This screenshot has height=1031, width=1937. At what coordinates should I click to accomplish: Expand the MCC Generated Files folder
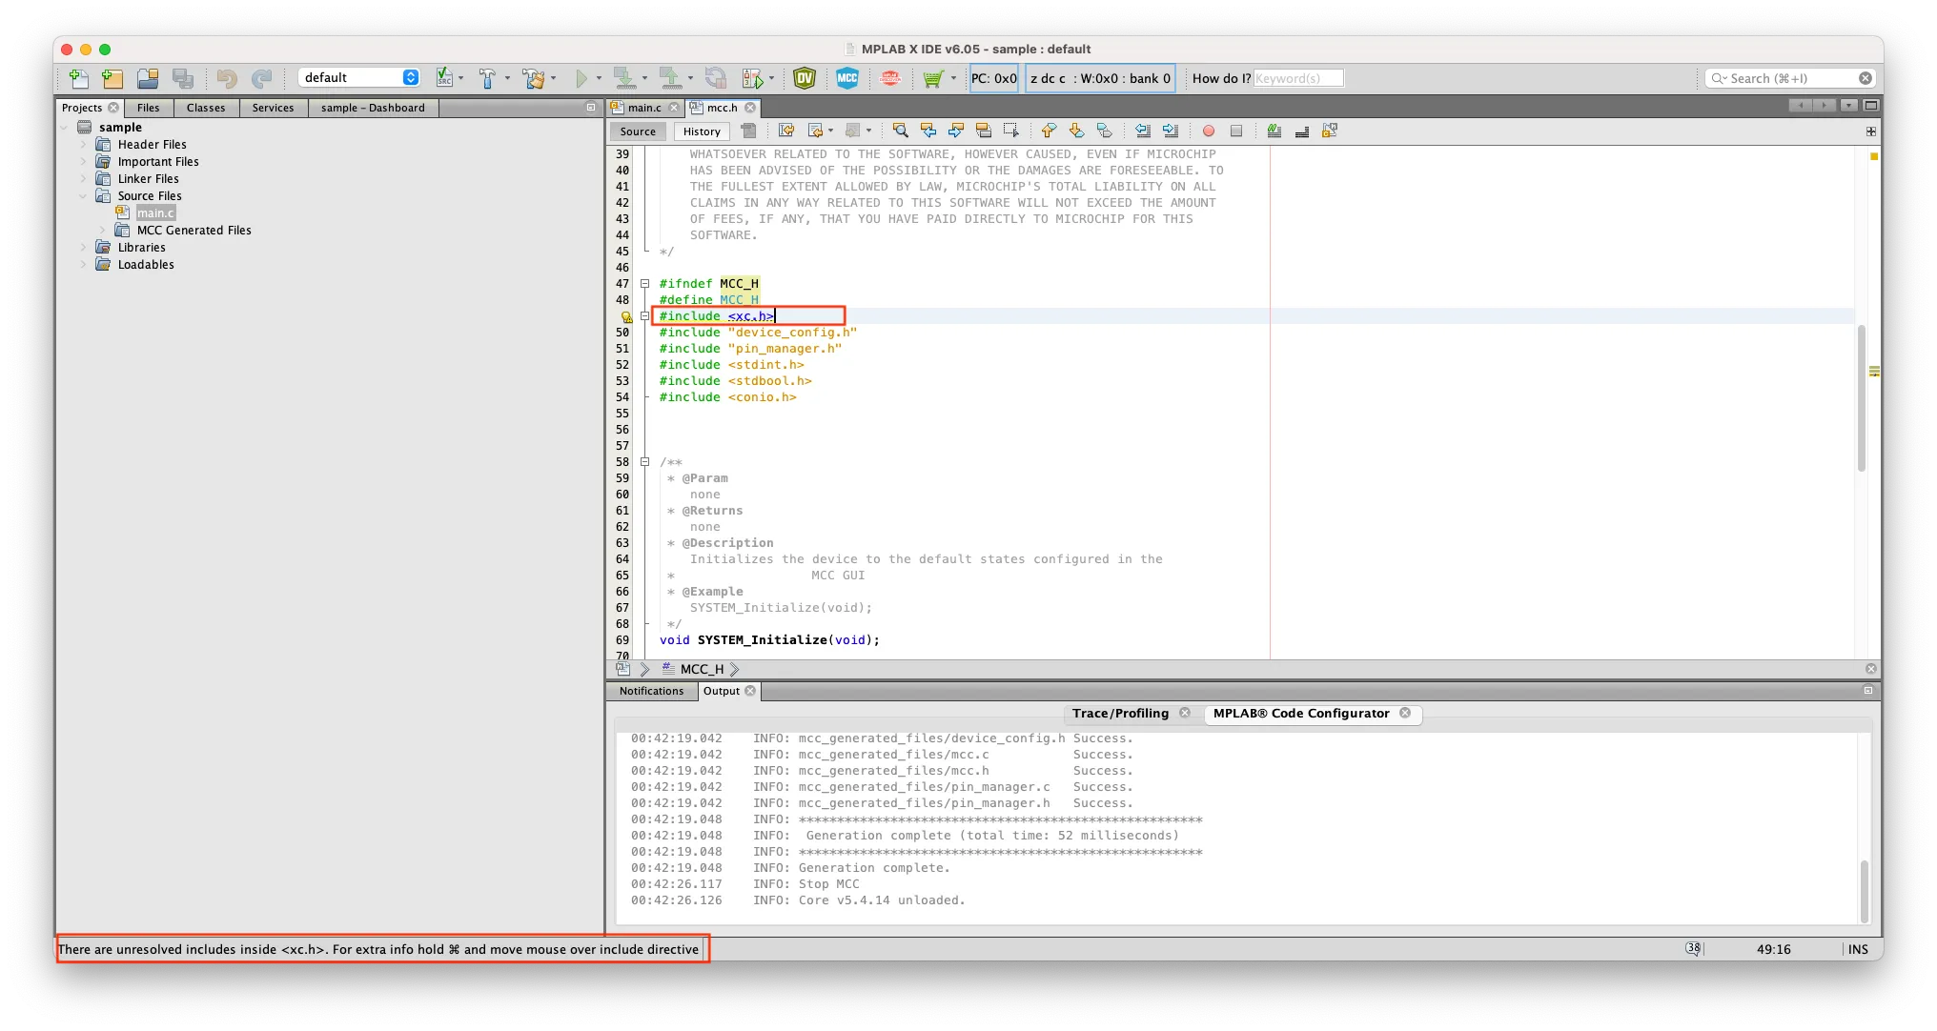point(102,231)
